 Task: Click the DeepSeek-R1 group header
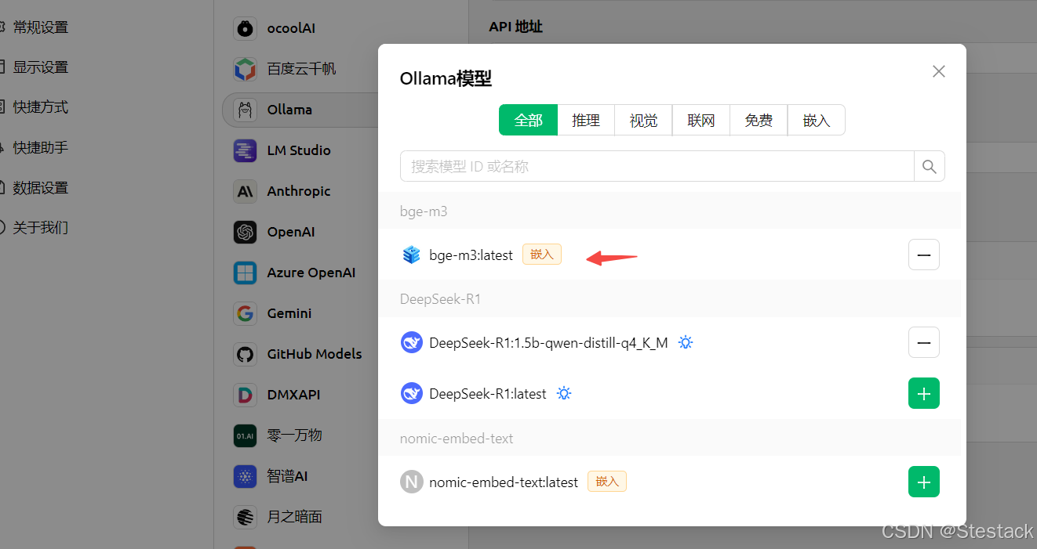(669, 298)
